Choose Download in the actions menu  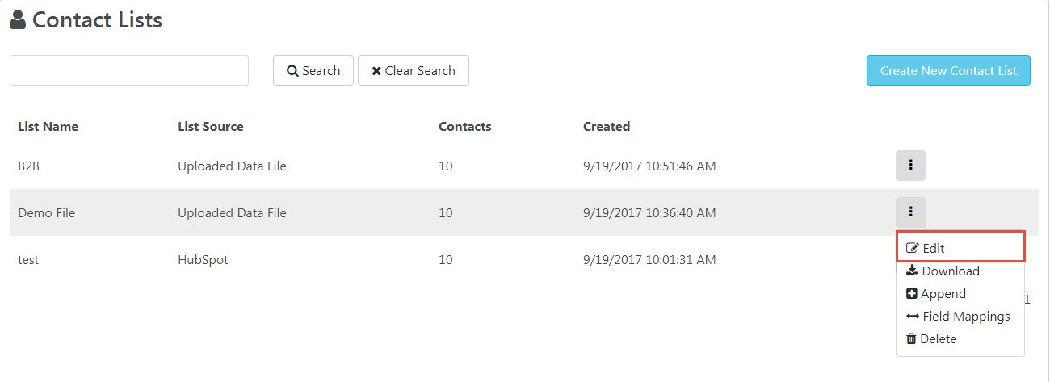[x=943, y=271]
